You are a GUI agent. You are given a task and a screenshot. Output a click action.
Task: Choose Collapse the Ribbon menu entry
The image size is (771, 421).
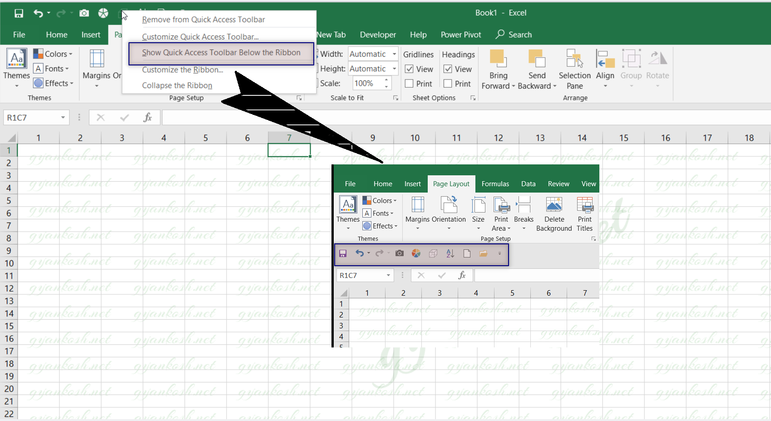[177, 85]
